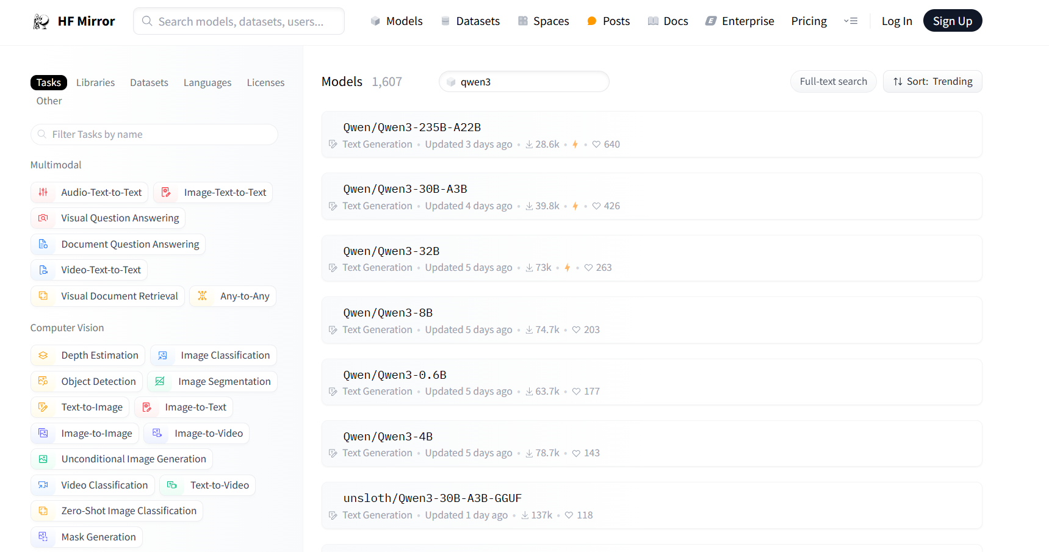Click the Visual Document Retrieval icon
The image size is (1049, 552).
tap(43, 296)
